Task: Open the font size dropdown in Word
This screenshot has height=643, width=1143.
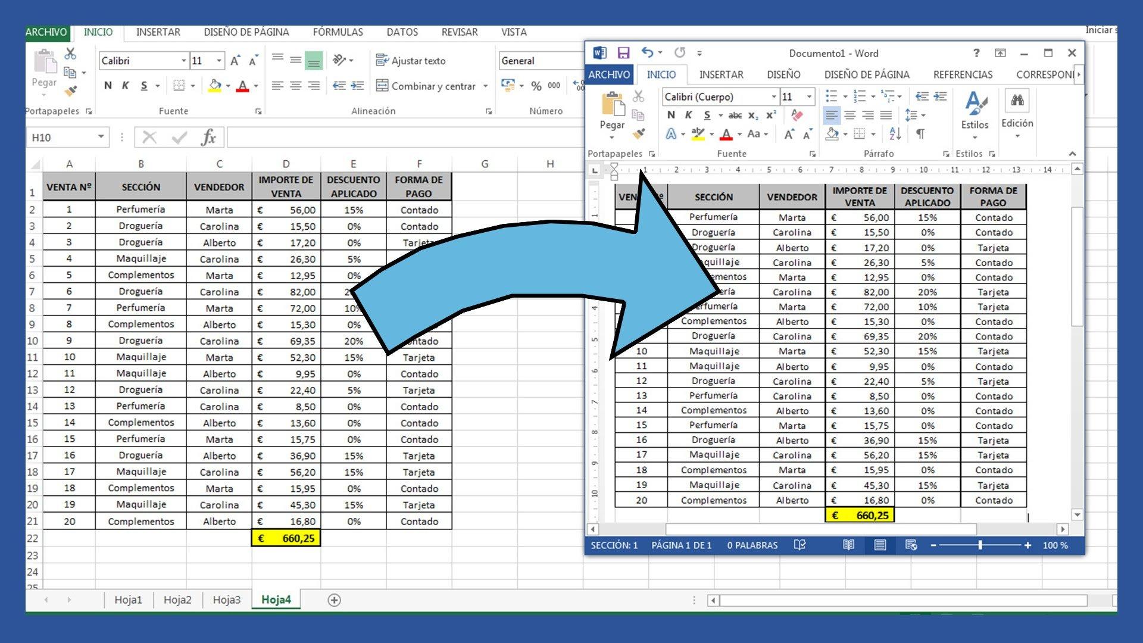Action: [809, 96]
